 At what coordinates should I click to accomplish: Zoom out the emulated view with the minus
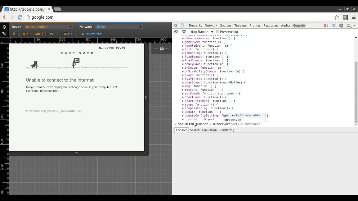(156, 49)
